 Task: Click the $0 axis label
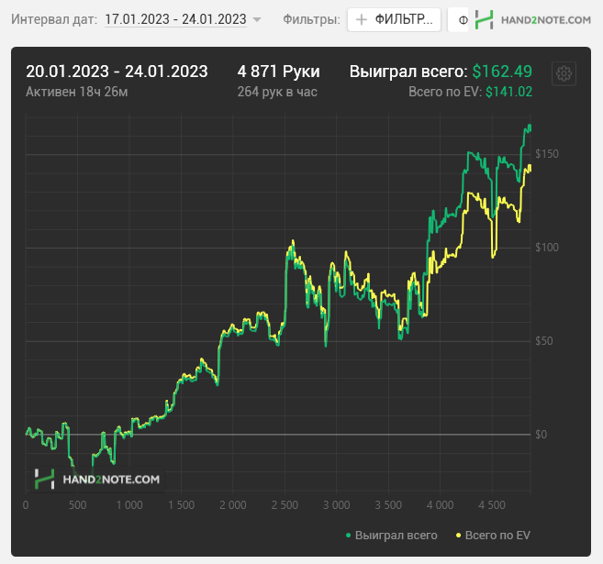click(x=541, y=435)
